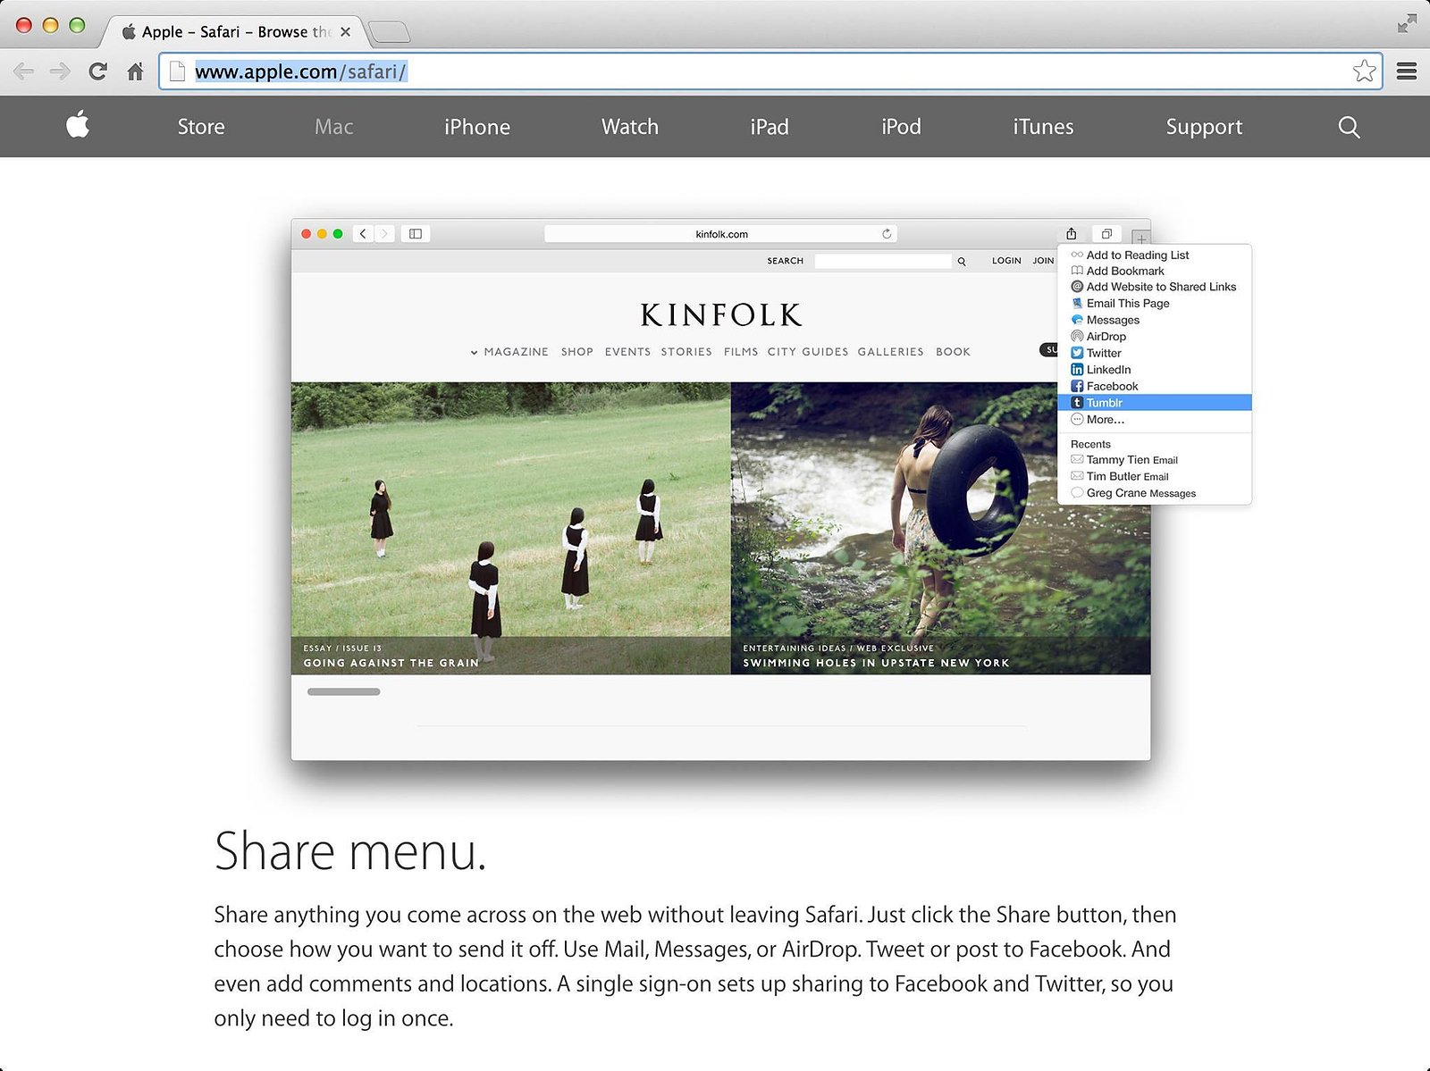1430x1071 pixels.
Task: Share via Twitter menu item
Action: tap(1154, 353)
